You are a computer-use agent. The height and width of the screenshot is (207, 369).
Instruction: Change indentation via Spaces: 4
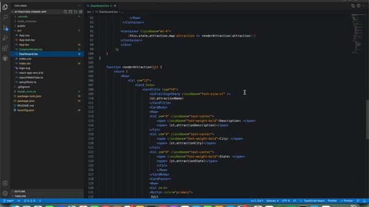[x=272, y=201]
